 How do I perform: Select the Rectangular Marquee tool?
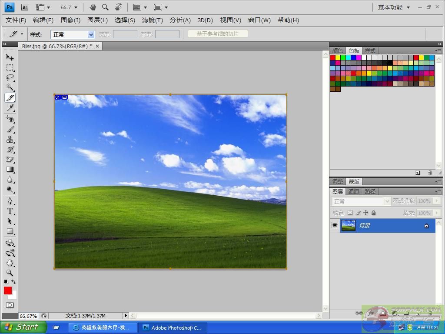point(10,67)
